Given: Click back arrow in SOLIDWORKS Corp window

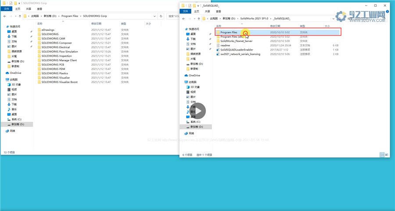Looking at the screenshot, I should (5, 16).
